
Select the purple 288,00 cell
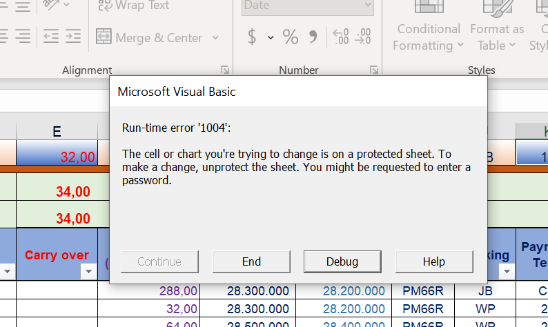(x=149, y=290)
